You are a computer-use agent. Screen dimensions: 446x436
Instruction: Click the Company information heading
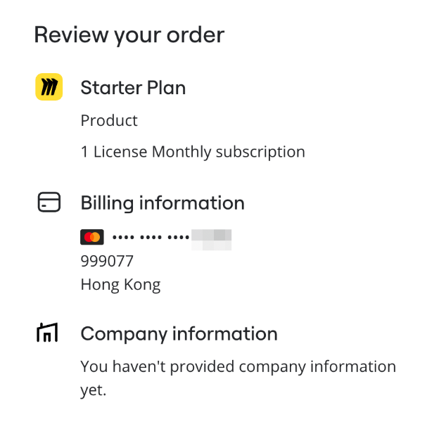pyautogui.click(x=179, y=333)
